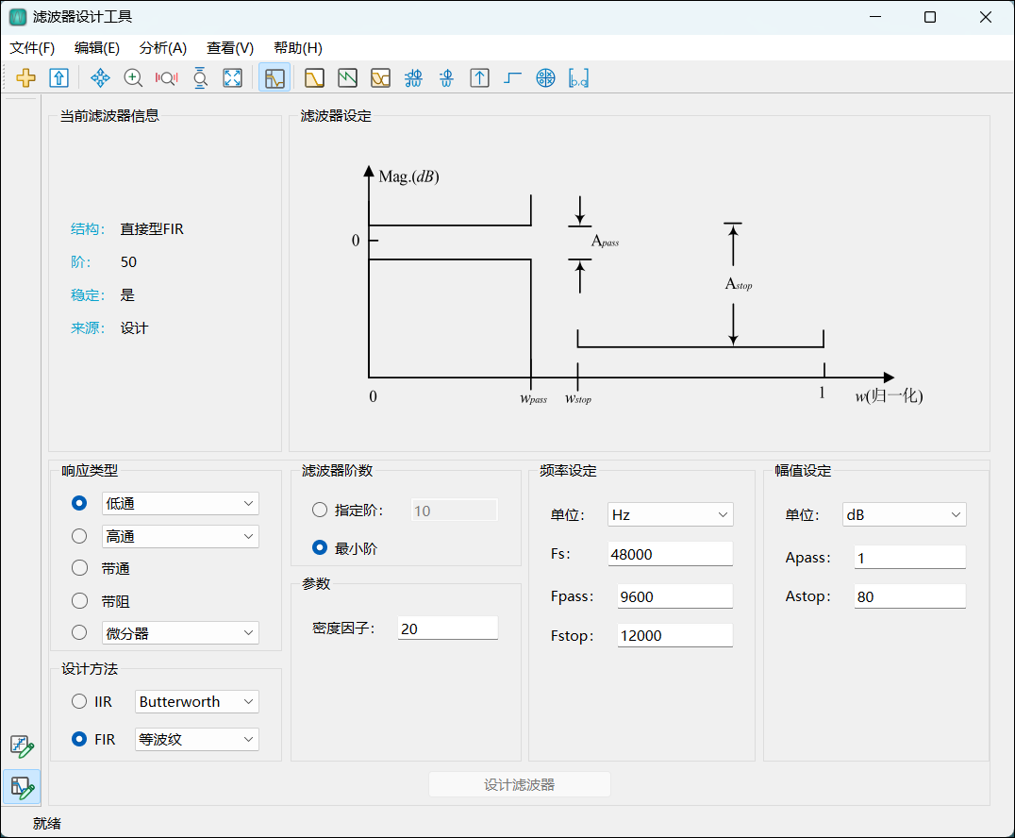Click the fit-to-full-view icon in toolbar
Image resolution: width=1015 pixels, height=838 pixels.
pos(232,78)
